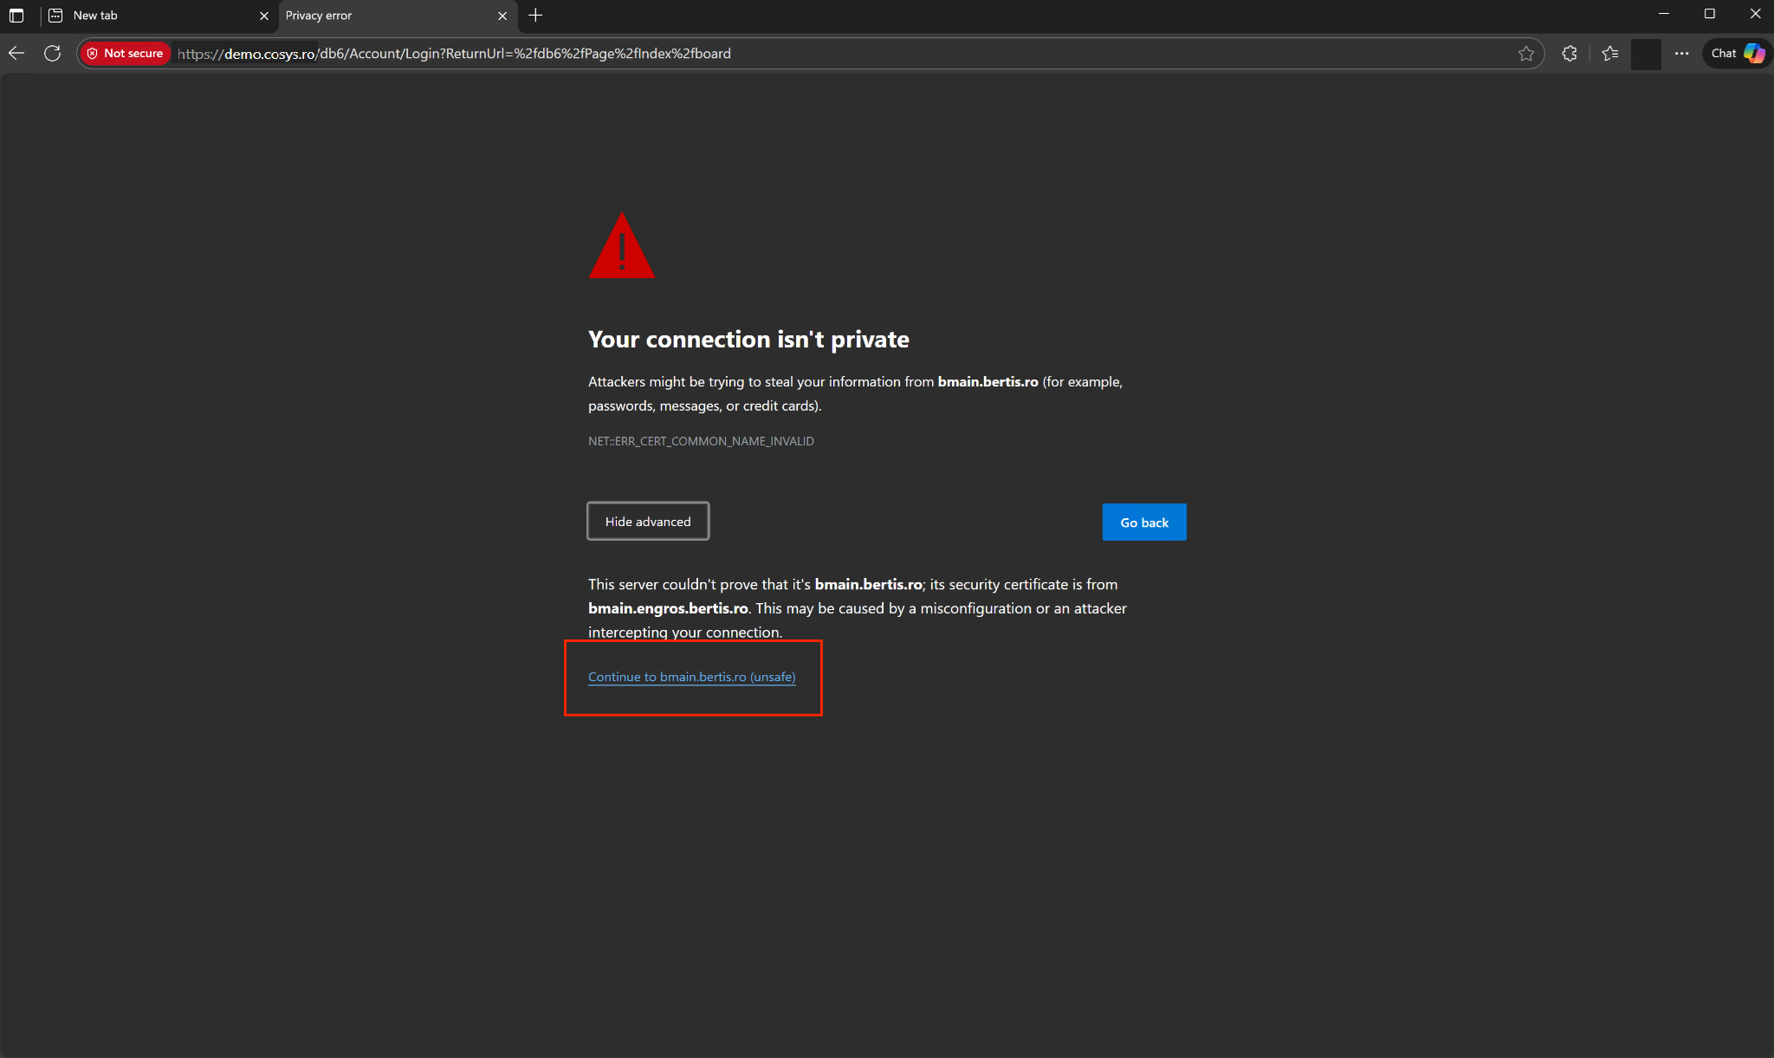Open the Favorites list icon
The image size is (1774, 1058).
1610,54
